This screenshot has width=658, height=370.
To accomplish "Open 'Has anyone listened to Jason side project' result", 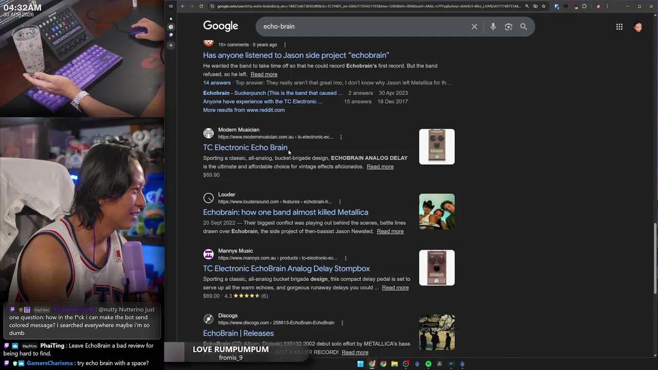I will (296, 55).
